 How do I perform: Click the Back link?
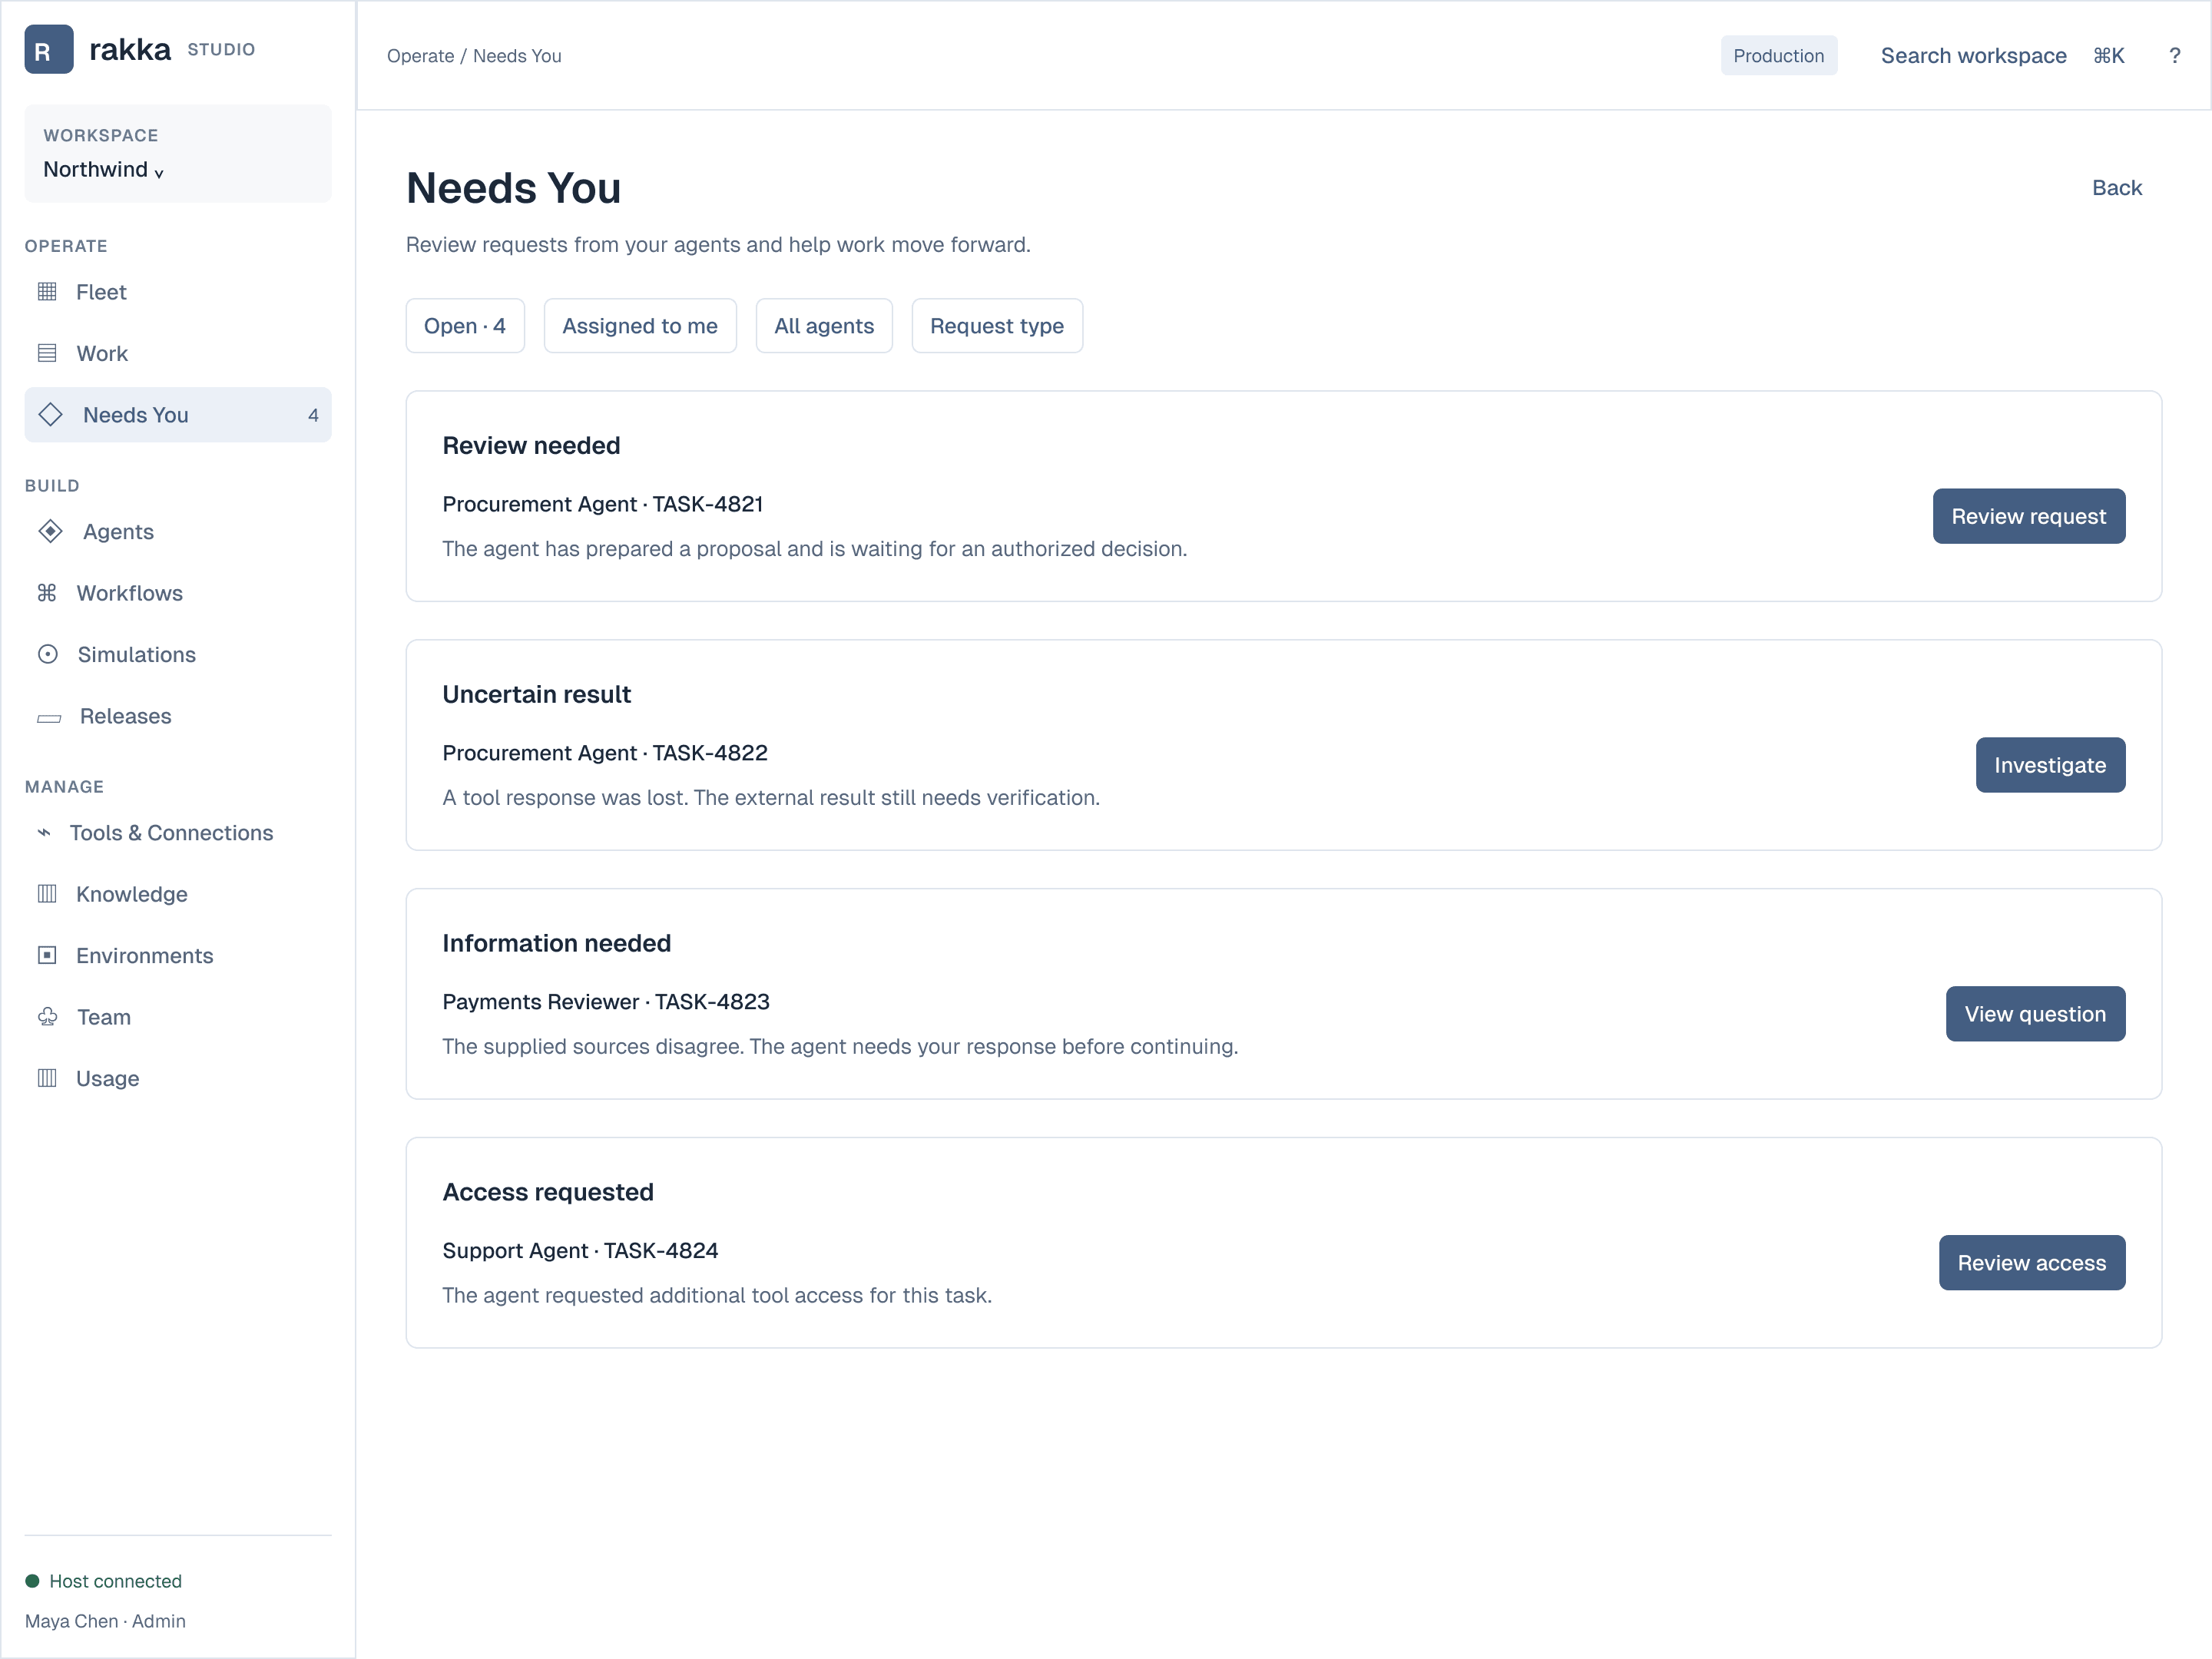(x=2117, y=188)
